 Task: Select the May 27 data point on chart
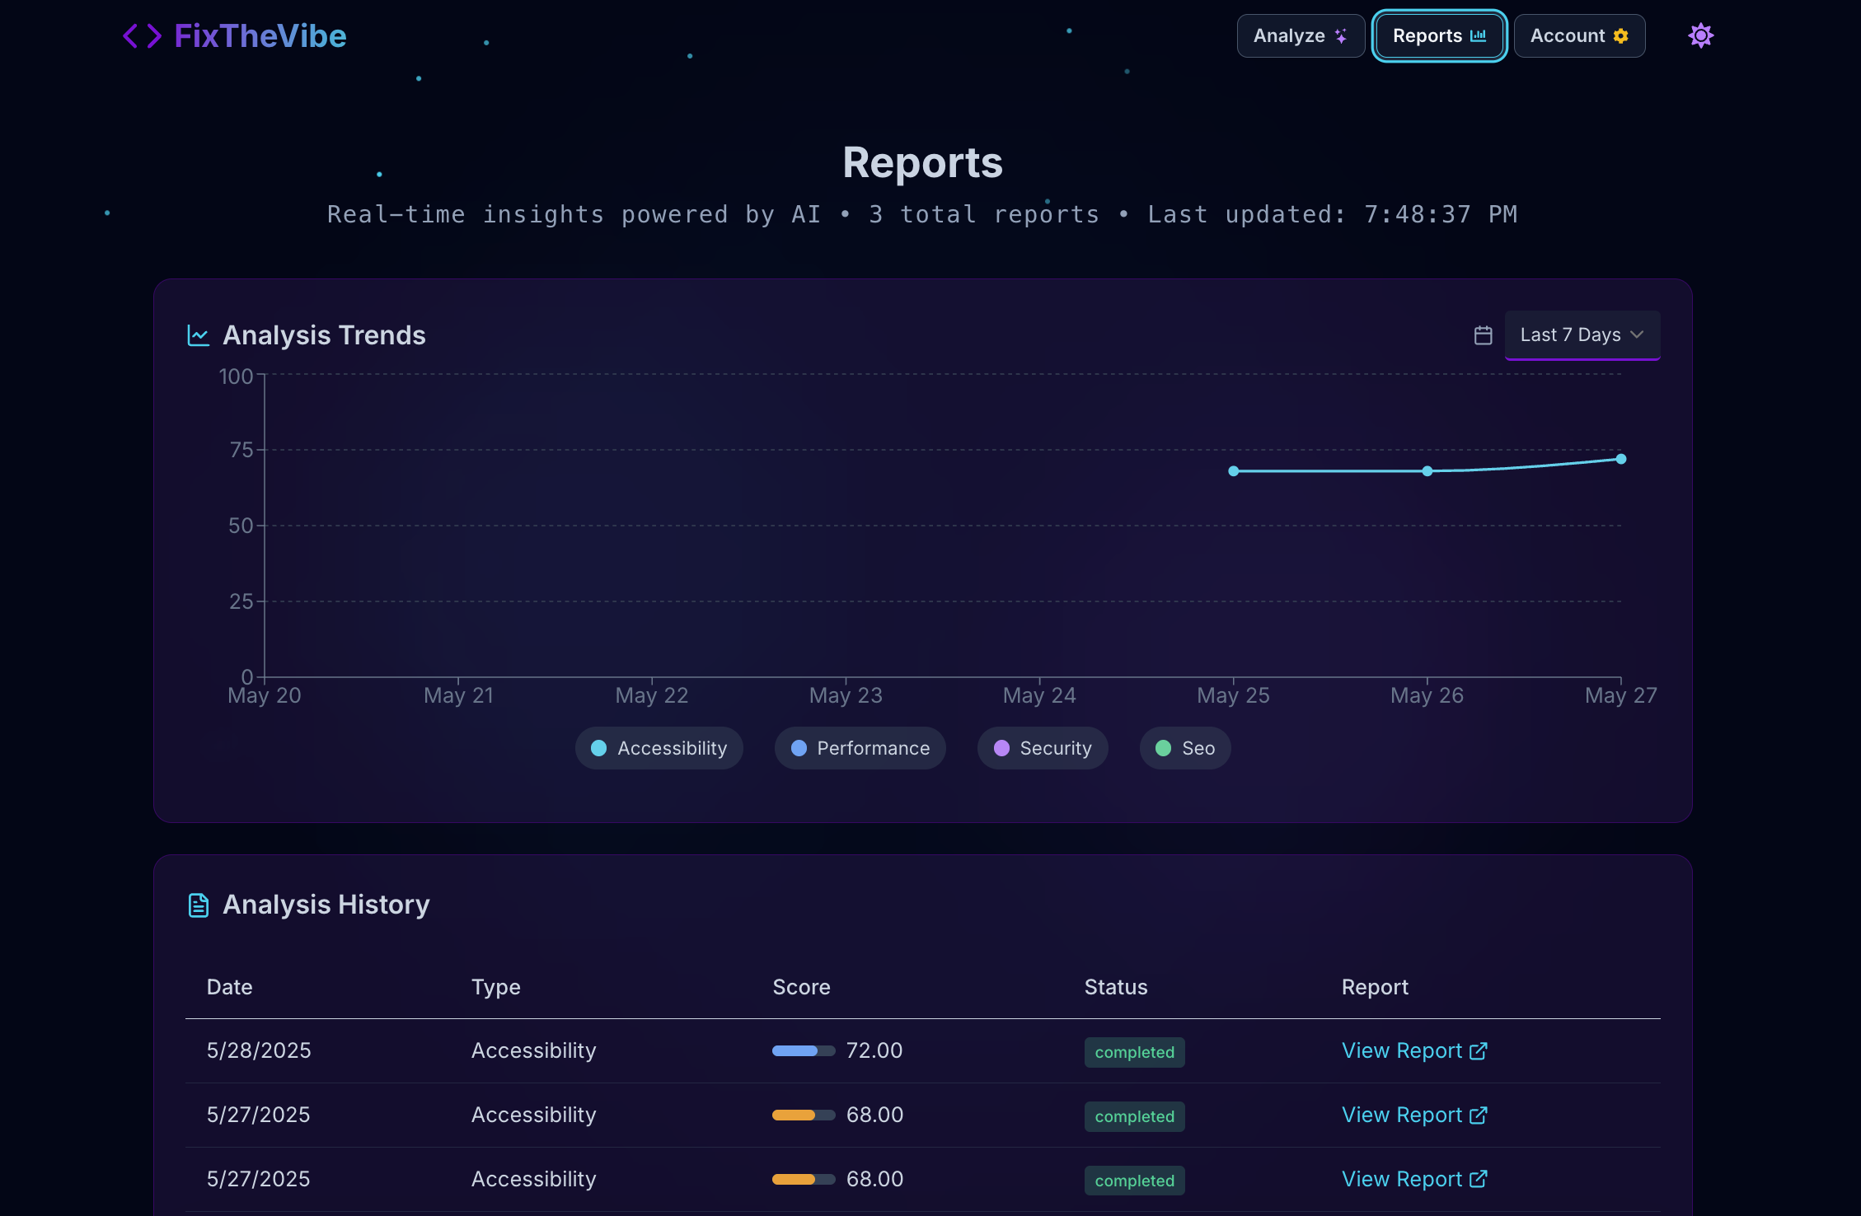1620,459
